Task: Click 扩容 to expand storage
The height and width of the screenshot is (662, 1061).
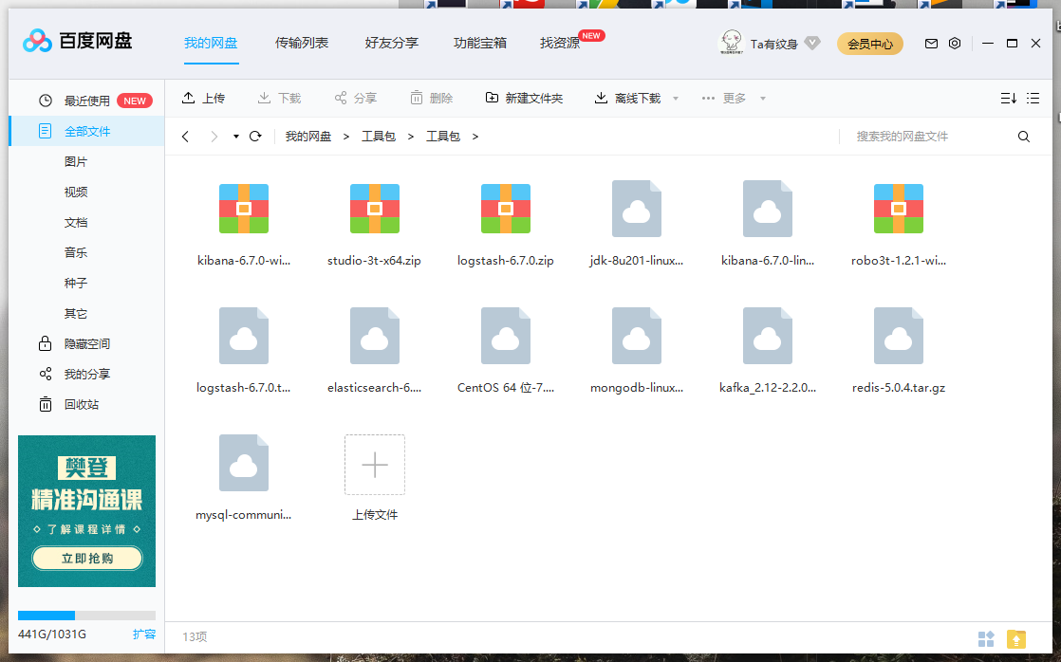Action: tap(143, 634)
